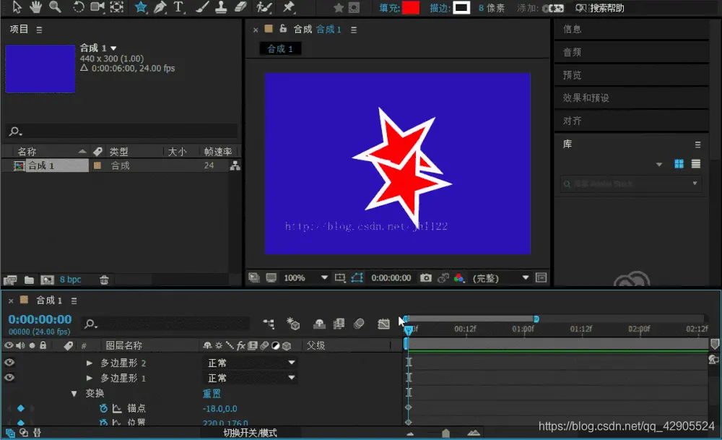Screen dimensions: 722x440
Task: Open the Graph Editor
Action: coord(383,324)
